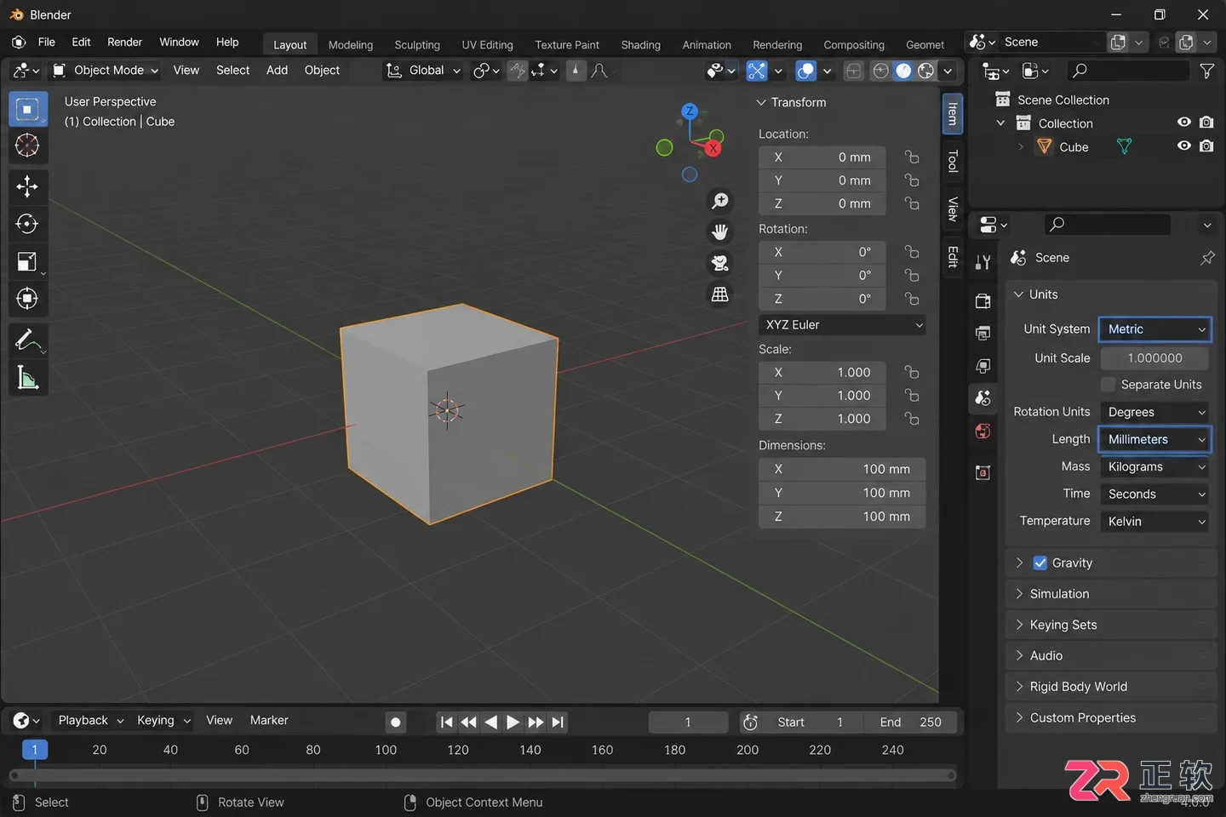This screenshot has height=817, width=1226.
Task: Switch to the Shading workspace tab
Action: click(x=640, y=45)
